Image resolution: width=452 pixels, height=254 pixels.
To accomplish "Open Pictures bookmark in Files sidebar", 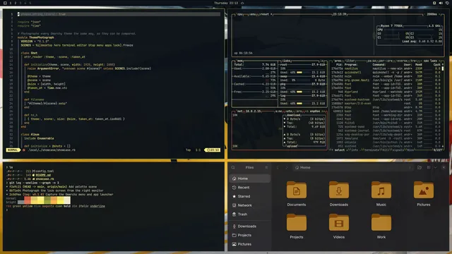I will pos(249,244).
